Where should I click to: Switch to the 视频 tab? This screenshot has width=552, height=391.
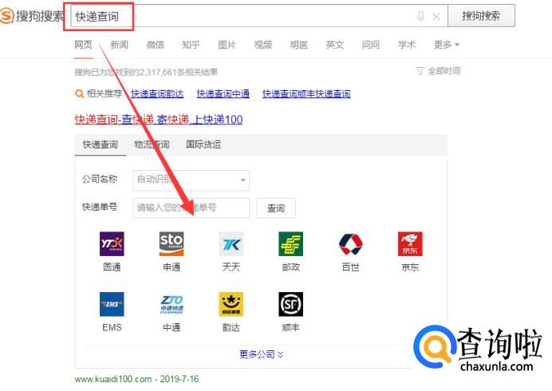[x=263, y=45]
